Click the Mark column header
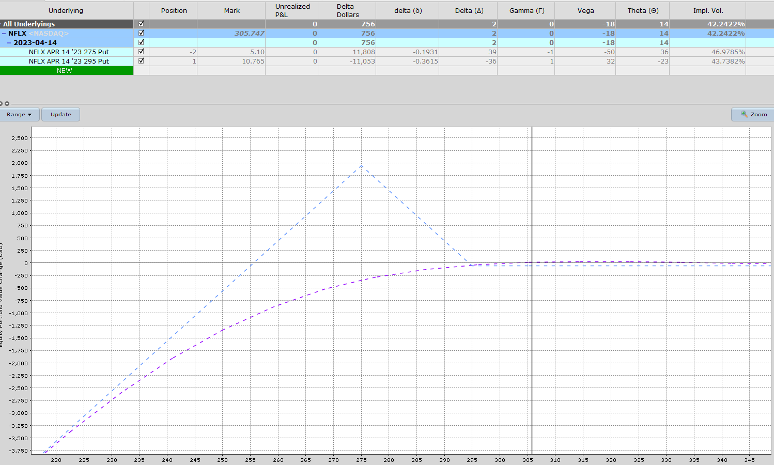 [231, 10]
